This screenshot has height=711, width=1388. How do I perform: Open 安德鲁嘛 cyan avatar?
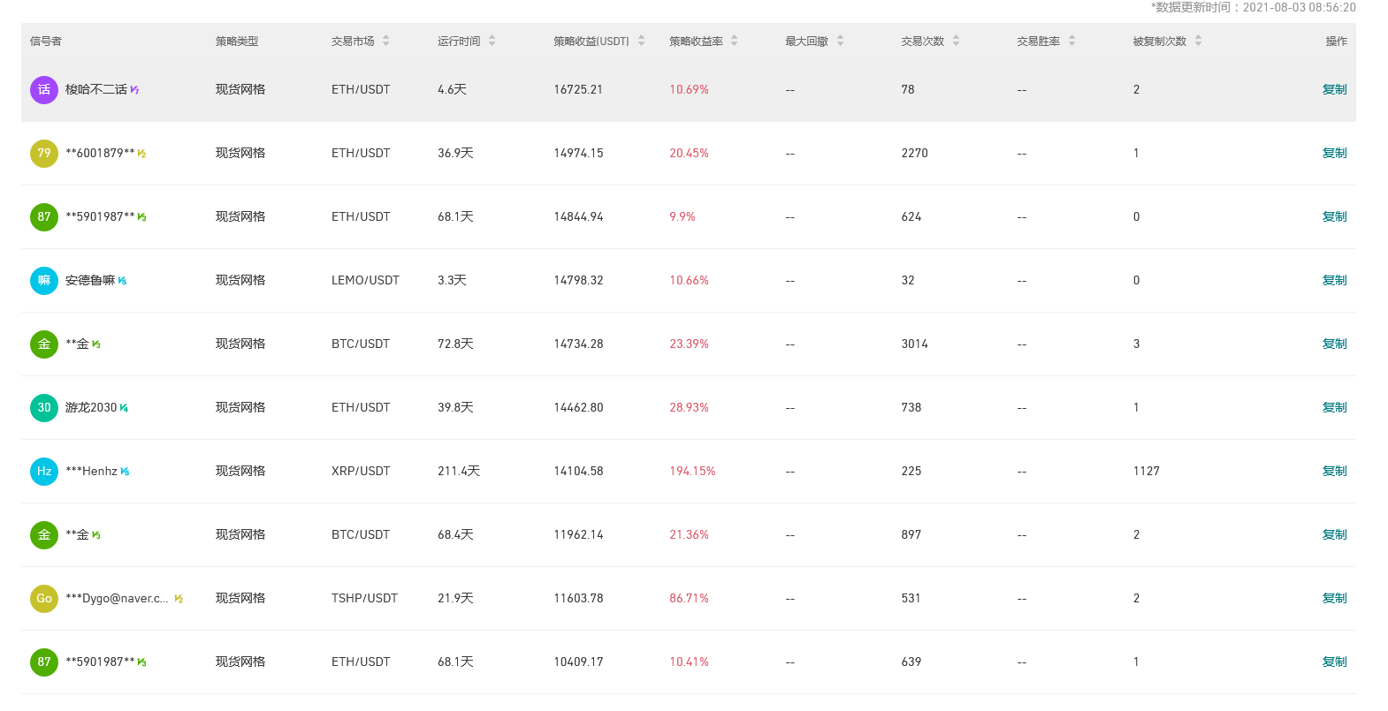(44, 281)
